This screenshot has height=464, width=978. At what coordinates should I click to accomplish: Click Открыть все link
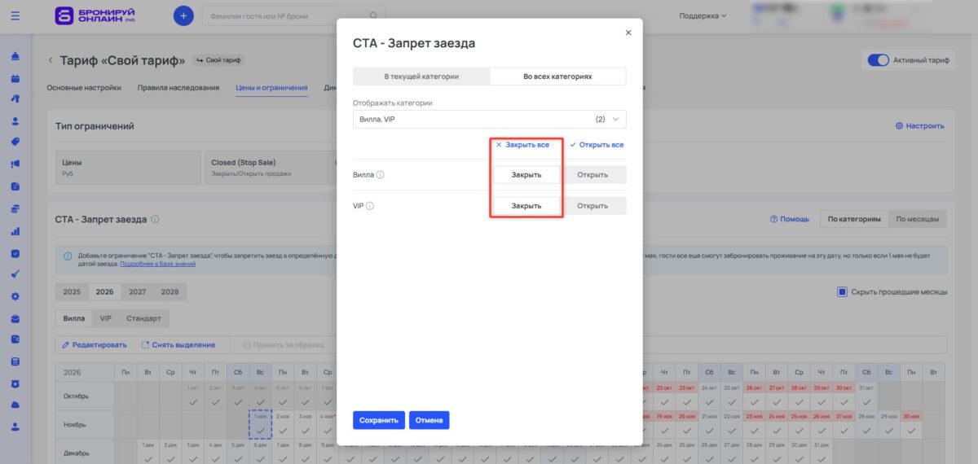click(597, 145)
